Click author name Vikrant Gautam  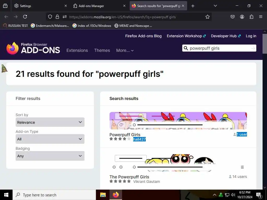tap(147, 182)
